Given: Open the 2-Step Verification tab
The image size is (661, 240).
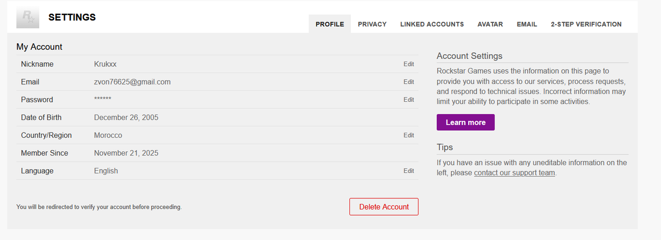Looking at the screenshot, I should [x=586, y=24].
